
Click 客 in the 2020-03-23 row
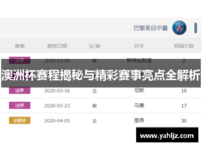(x=95, y=106)
